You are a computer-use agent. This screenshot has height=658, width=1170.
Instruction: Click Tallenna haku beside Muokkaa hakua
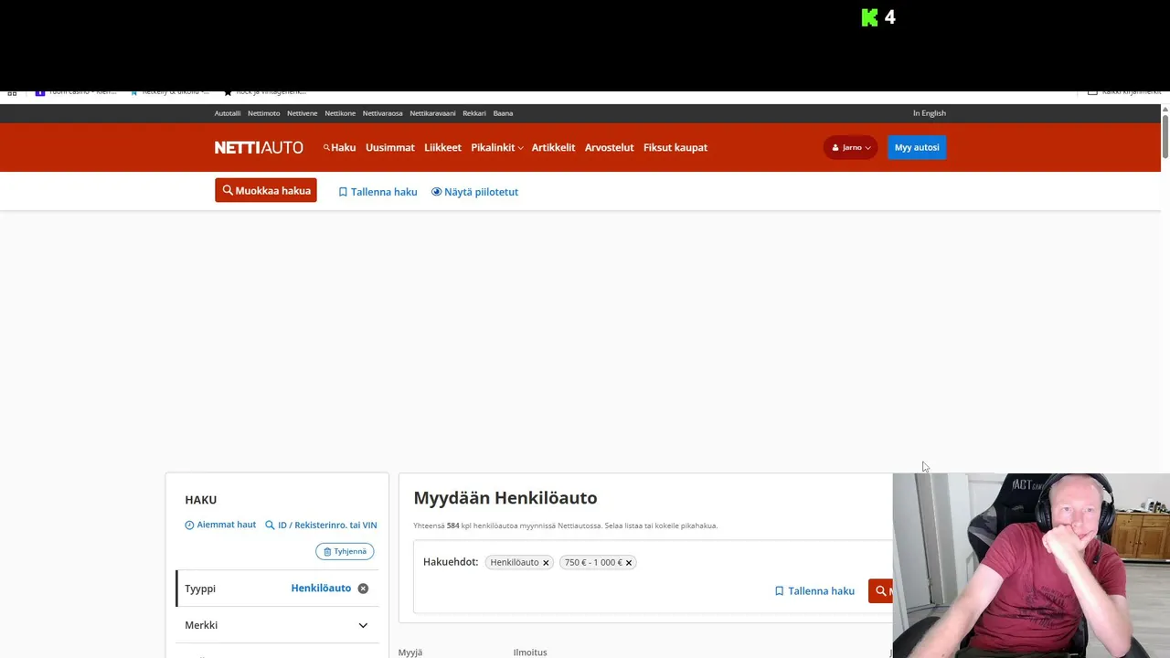point(378,192)
